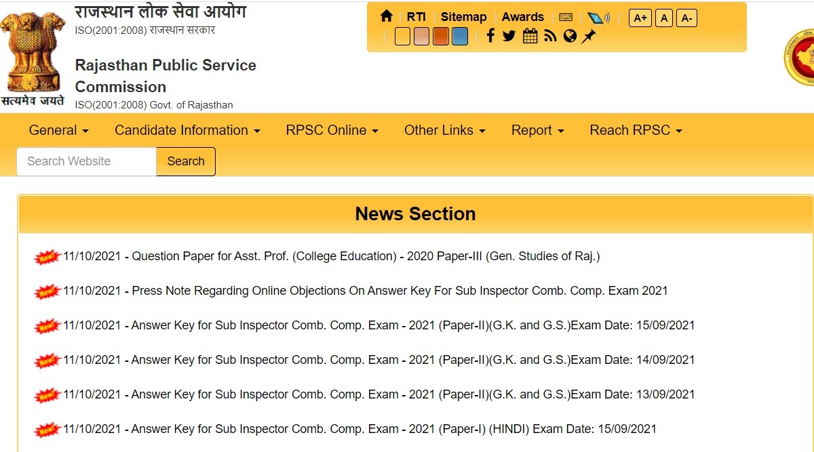Screen dimensions: 814x452
Task: Click the Search Website input field
Action: click(x=87, y=161)
